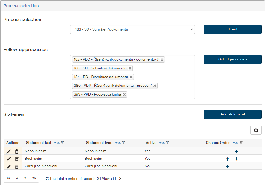
Task: Sort by Change Order column header
Action: (218, 143)
